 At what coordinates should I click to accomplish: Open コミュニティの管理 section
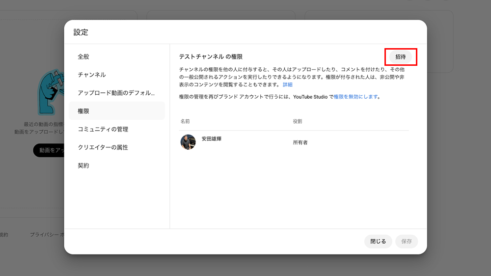click(x=116, y=129)
